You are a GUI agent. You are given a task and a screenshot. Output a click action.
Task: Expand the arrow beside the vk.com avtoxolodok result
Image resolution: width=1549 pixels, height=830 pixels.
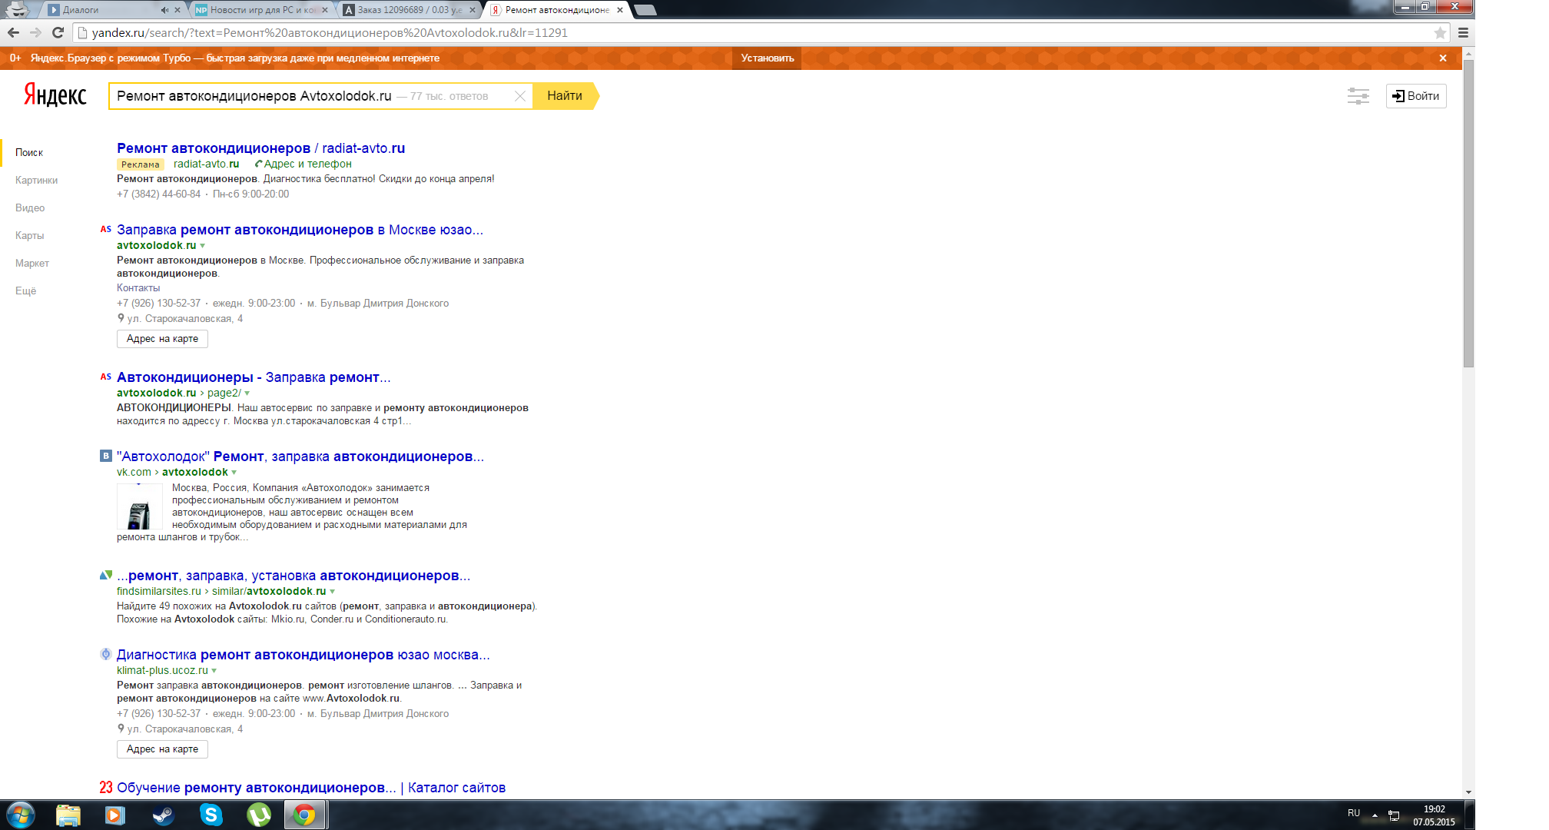(234, 473)
